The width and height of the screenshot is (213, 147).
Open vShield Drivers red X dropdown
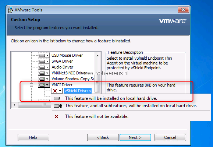pos(57,91)
